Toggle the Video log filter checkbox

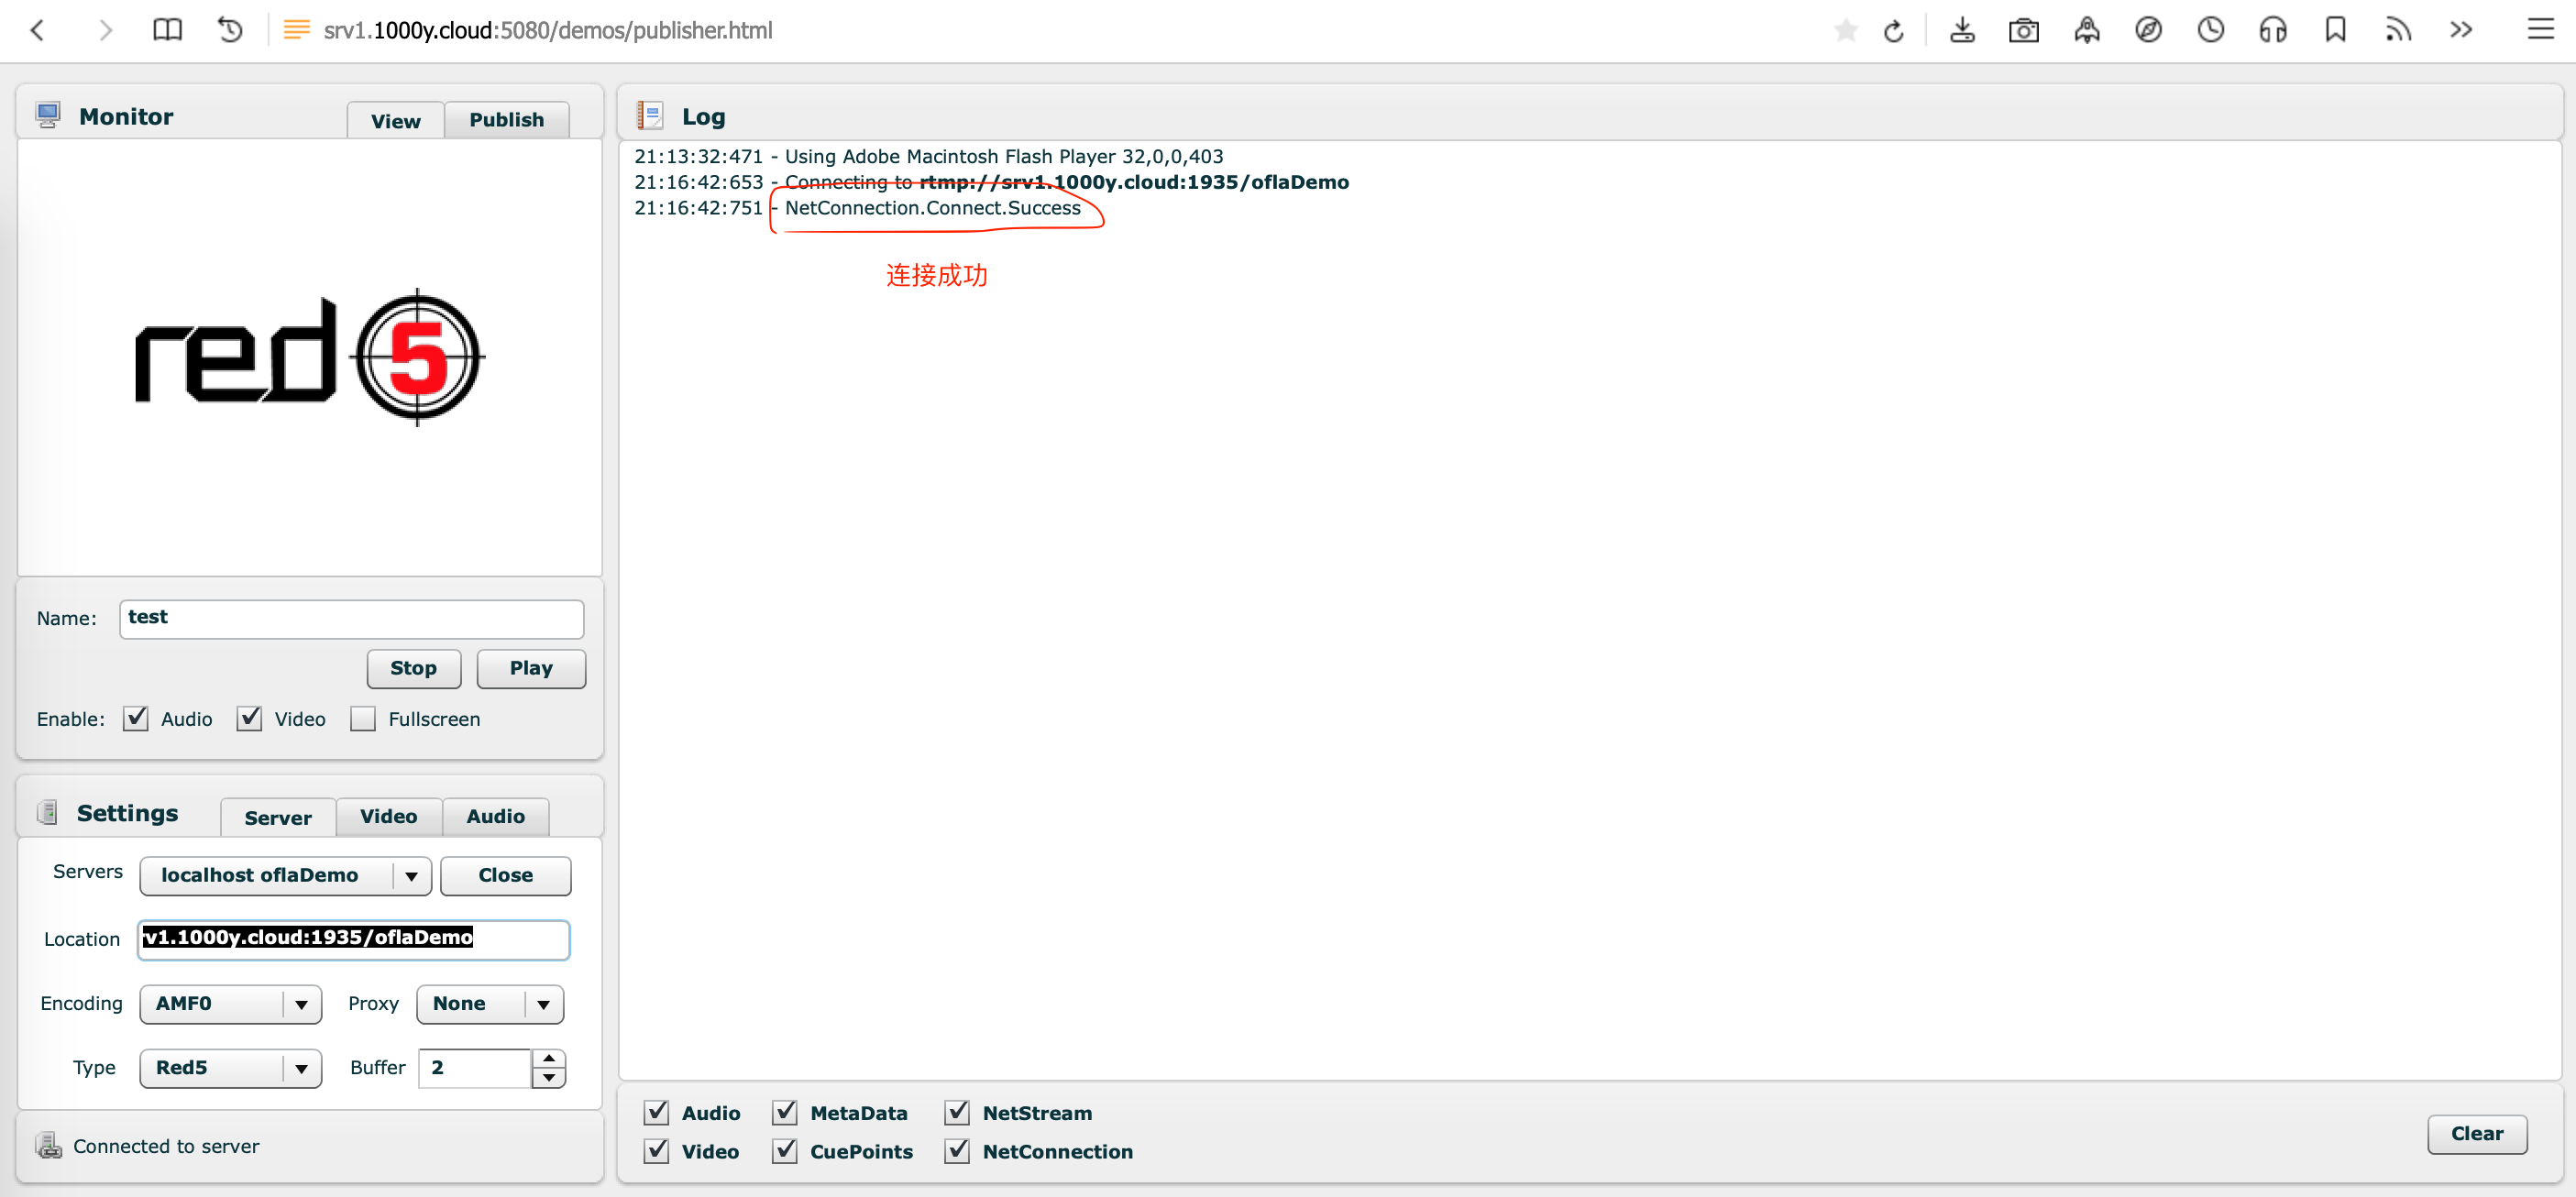[656, 1150]
